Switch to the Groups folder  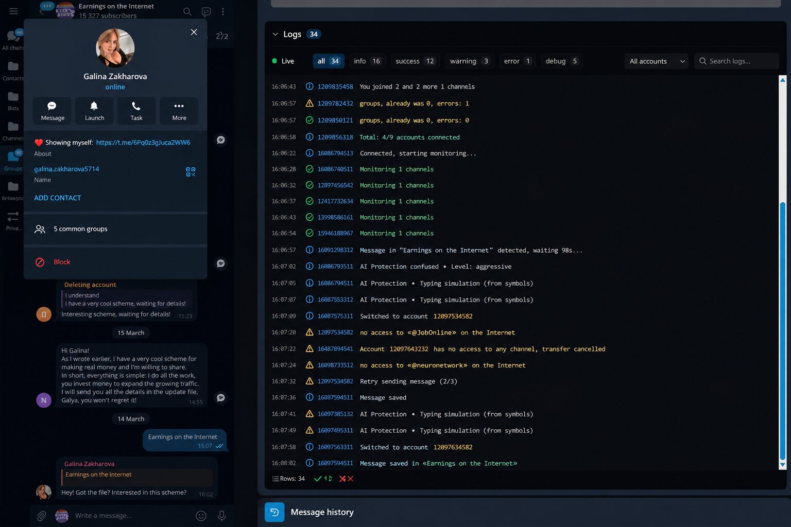pyautogui.click(x=13, y=161)
